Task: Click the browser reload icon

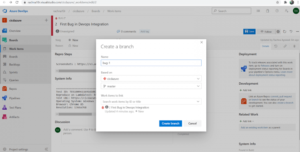Action: tap(17, 2)
